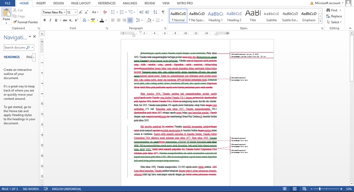
Task: Toggle bold formatting
Action: (45, 20)
